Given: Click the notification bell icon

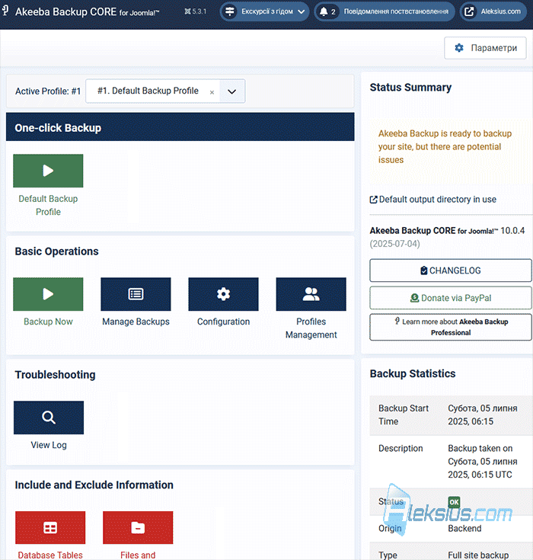Looking at the screenshot, I should click(324, 11).
